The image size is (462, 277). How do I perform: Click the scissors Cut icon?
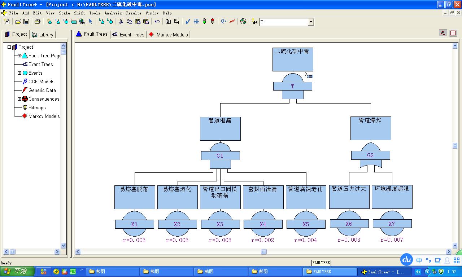click(x=121, y=22)
